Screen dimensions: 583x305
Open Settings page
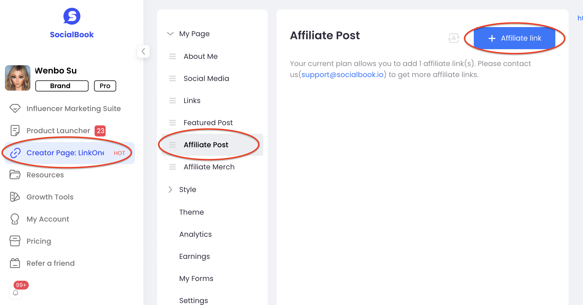click(194, 301)
